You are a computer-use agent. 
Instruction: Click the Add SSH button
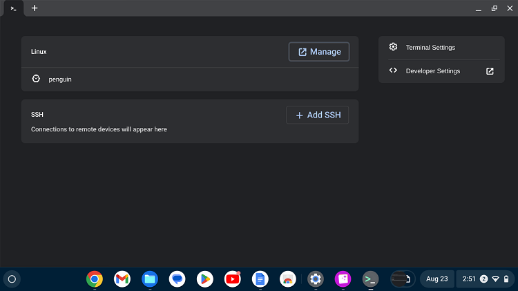click(318, 115)
